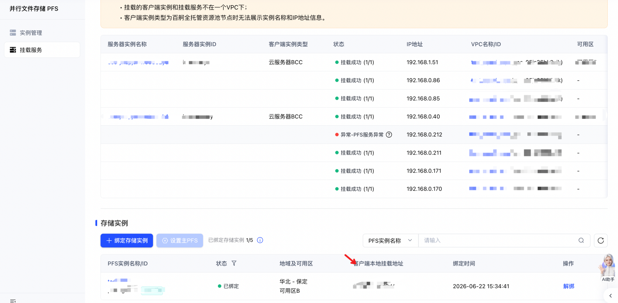The image size is (618, 303).
Task: Open PFS实例名称 search type dropdown
Action: click(390, 240)
